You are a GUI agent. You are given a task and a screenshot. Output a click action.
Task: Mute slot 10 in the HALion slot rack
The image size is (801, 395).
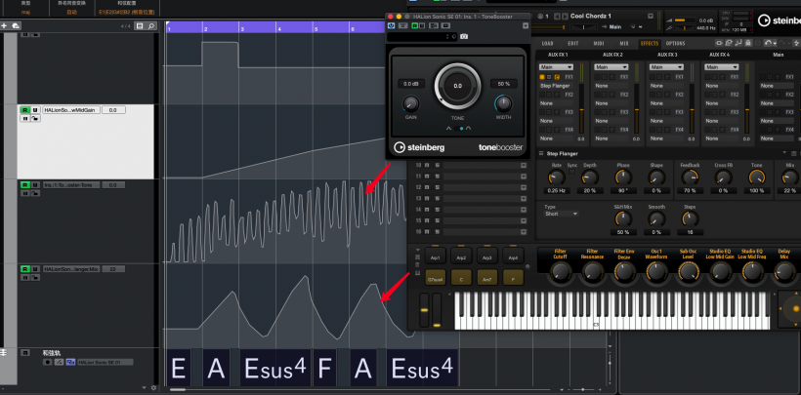tap(427, 166)
